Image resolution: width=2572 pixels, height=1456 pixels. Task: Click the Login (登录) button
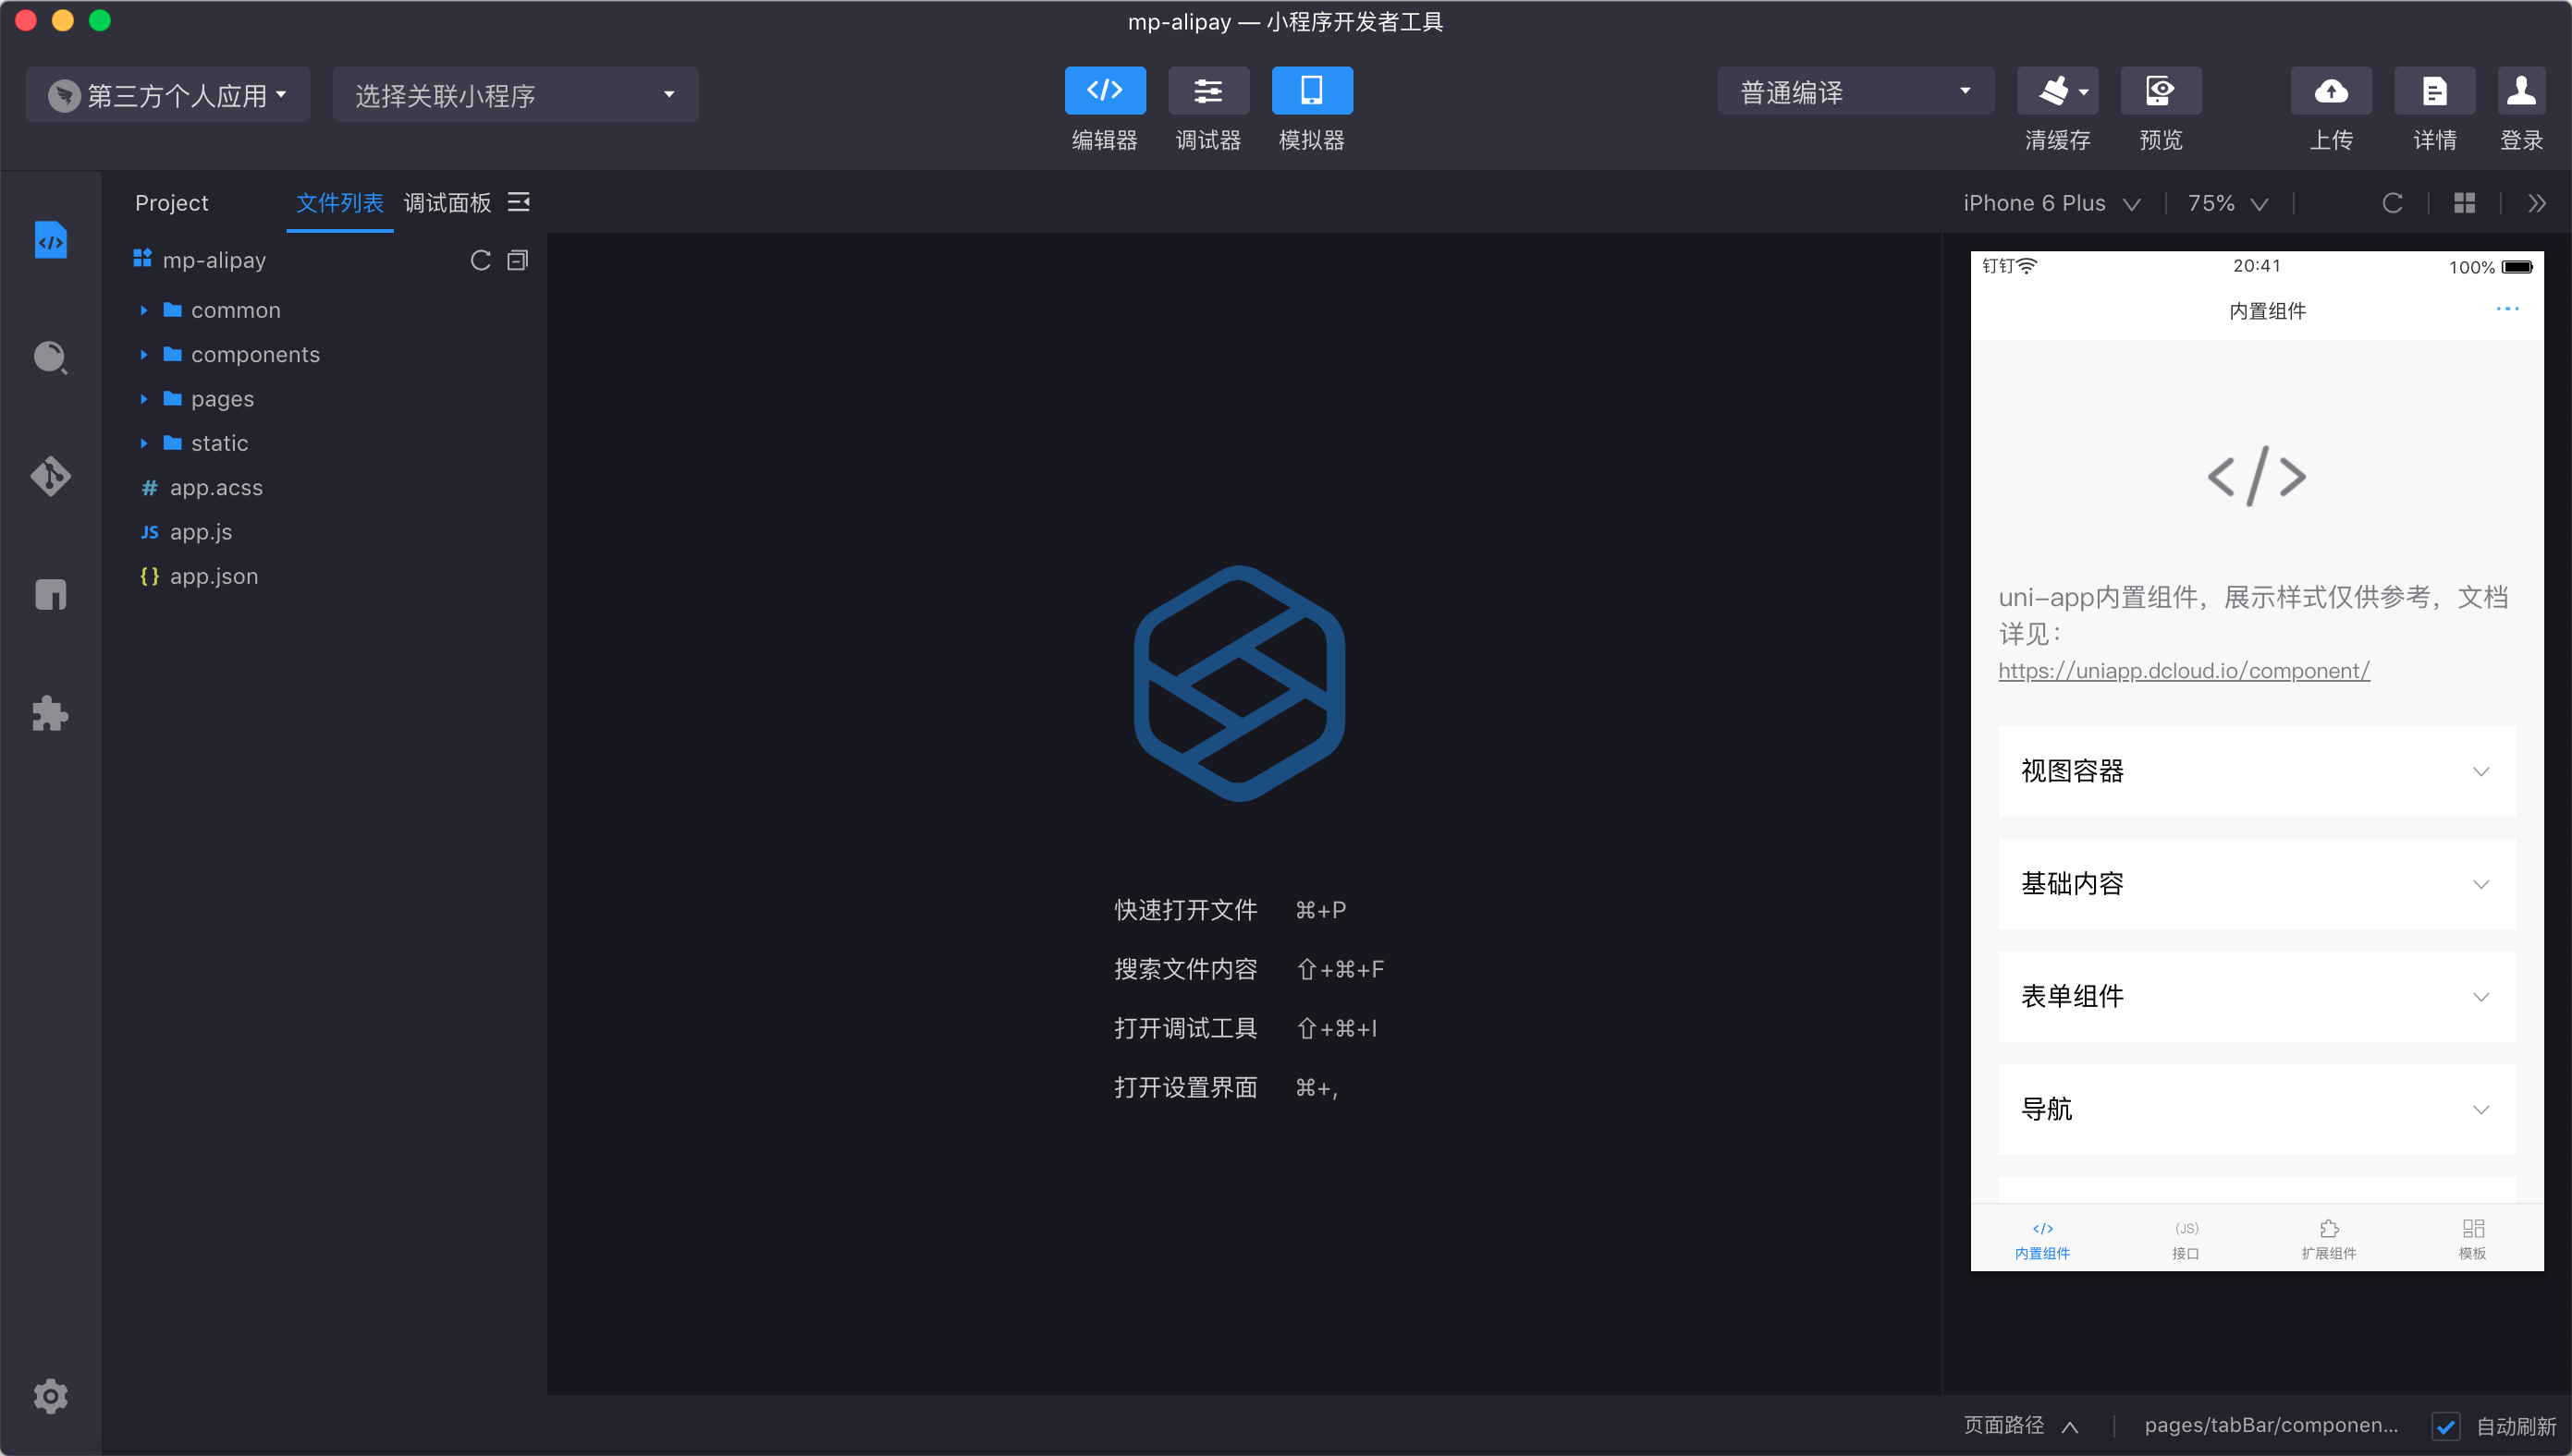[2520, 92]
